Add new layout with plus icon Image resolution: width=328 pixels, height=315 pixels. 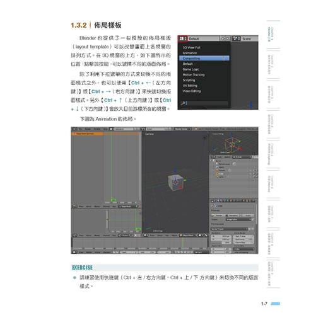[x=223, y=39]
